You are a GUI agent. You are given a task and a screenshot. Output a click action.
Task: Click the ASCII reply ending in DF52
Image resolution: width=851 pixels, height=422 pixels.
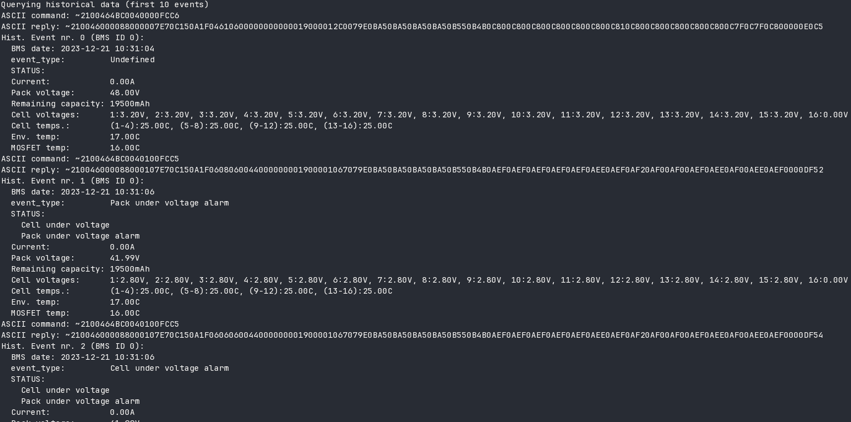click(x=412, y=170)
